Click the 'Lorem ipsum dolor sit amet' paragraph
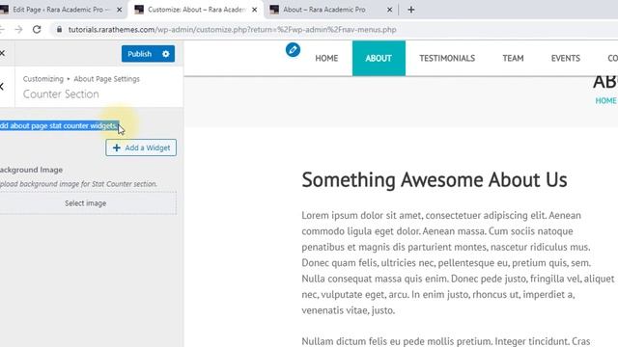This screenshot has width=618, height=347. click(458, 263)
